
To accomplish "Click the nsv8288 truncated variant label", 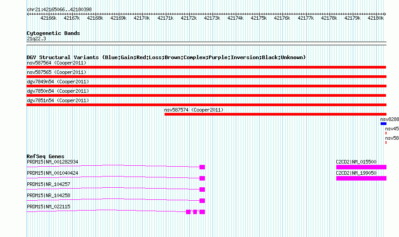I will click(390, 119).
